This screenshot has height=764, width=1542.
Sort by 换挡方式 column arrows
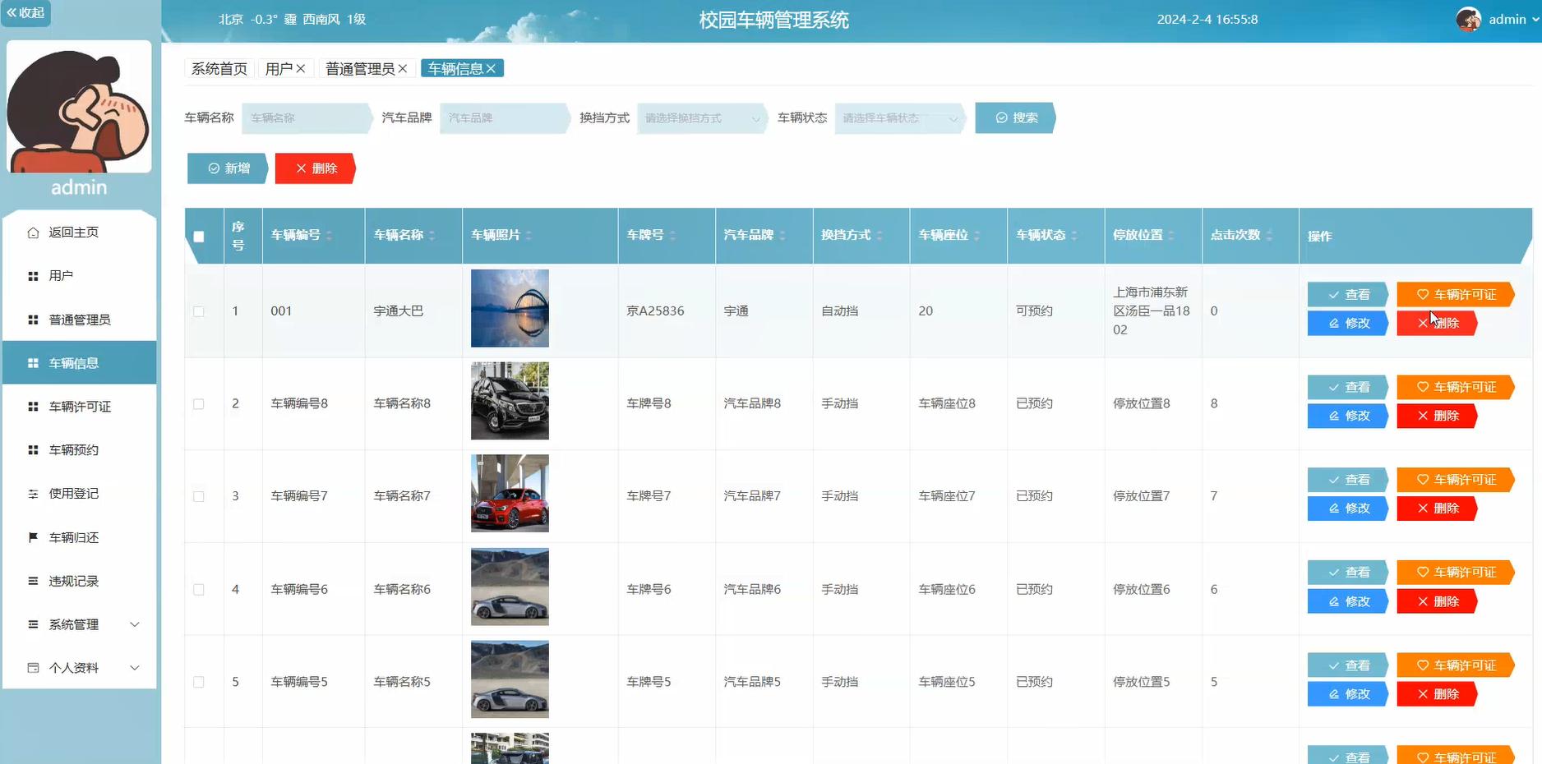879,236
